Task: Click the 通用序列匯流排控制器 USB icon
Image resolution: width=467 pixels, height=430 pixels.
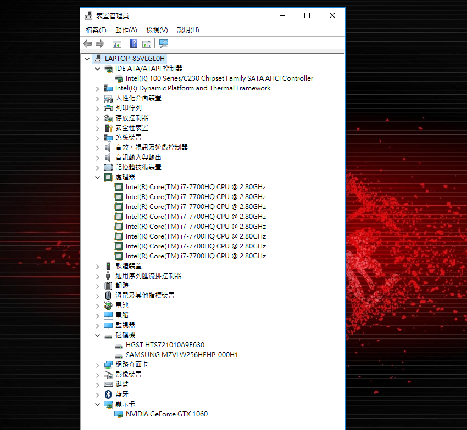Action: point(108,276)
